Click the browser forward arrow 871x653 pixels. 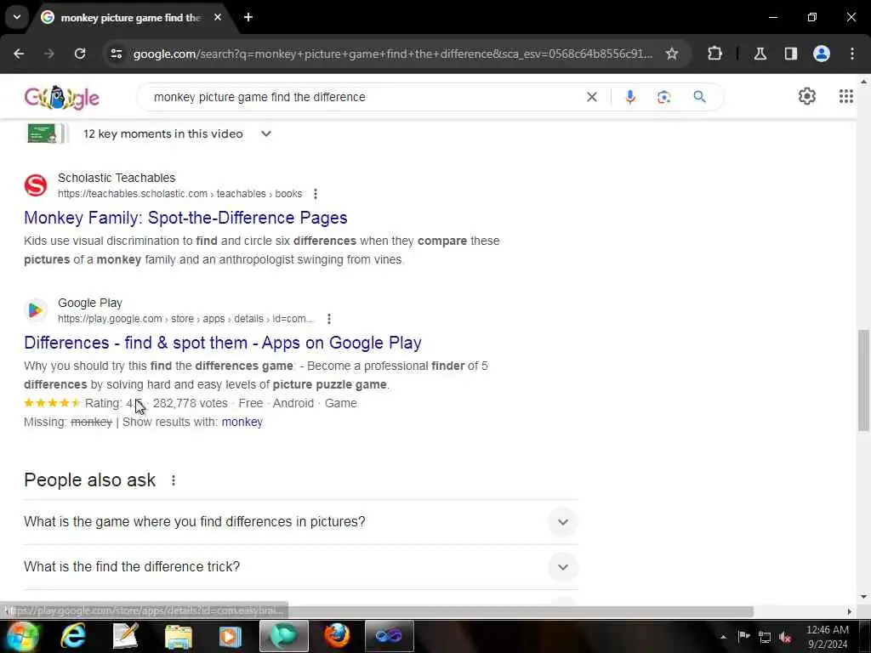(x=49, y=54)
